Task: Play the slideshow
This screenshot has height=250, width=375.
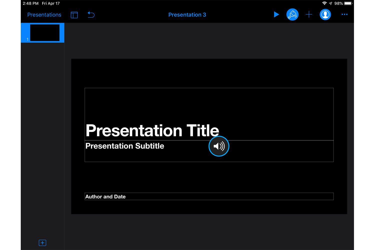Action: 276,14
